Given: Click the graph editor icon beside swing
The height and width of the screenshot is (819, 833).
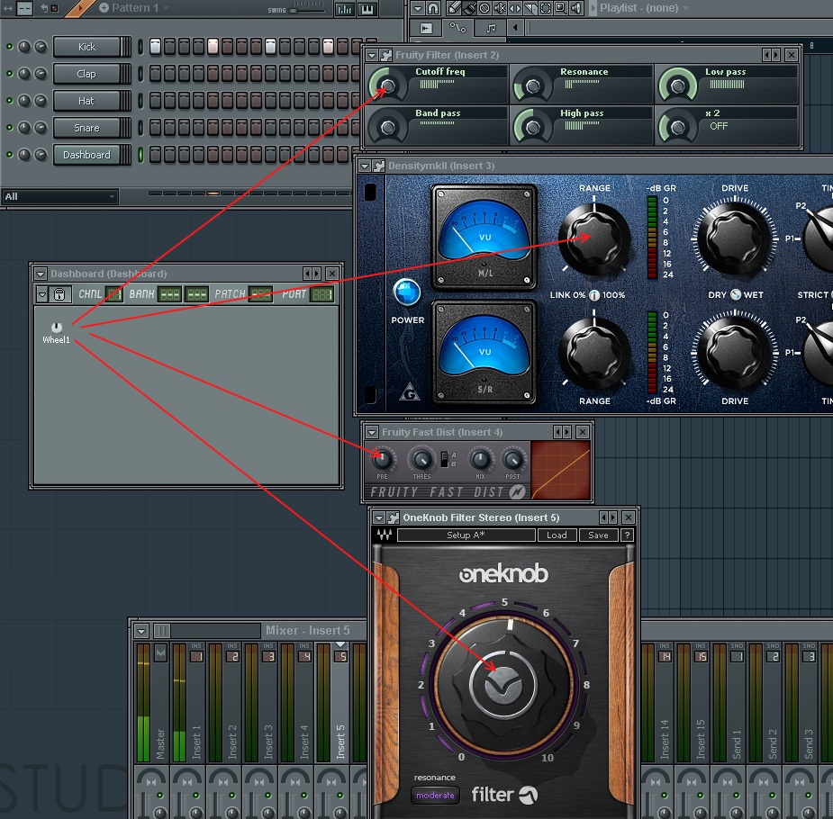Looking at the screenshot, I should click(x=344, y=9).
